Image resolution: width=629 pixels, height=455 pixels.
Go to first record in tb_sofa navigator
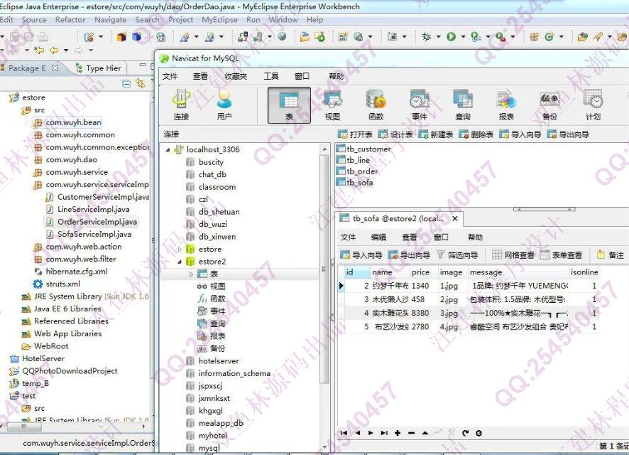[344, 433]
